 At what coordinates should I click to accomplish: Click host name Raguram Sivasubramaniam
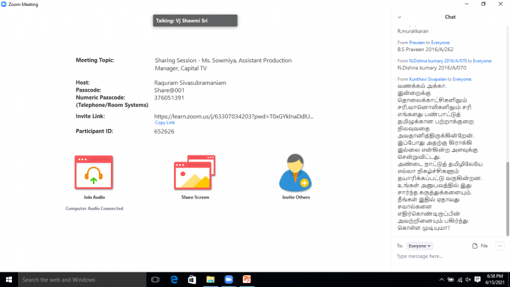pos(190,83)
